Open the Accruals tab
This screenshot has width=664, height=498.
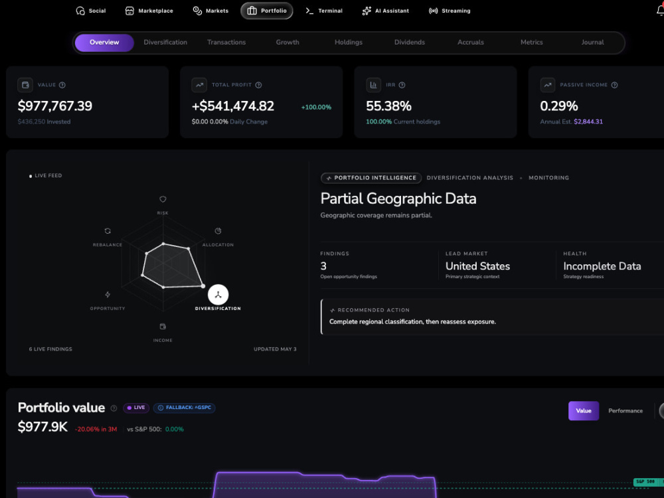(x=471, y=42)
